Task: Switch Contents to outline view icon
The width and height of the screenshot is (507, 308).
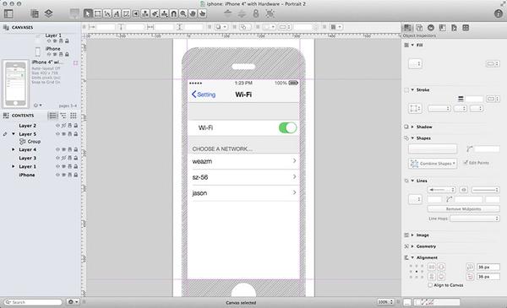Action: point(63,116)
